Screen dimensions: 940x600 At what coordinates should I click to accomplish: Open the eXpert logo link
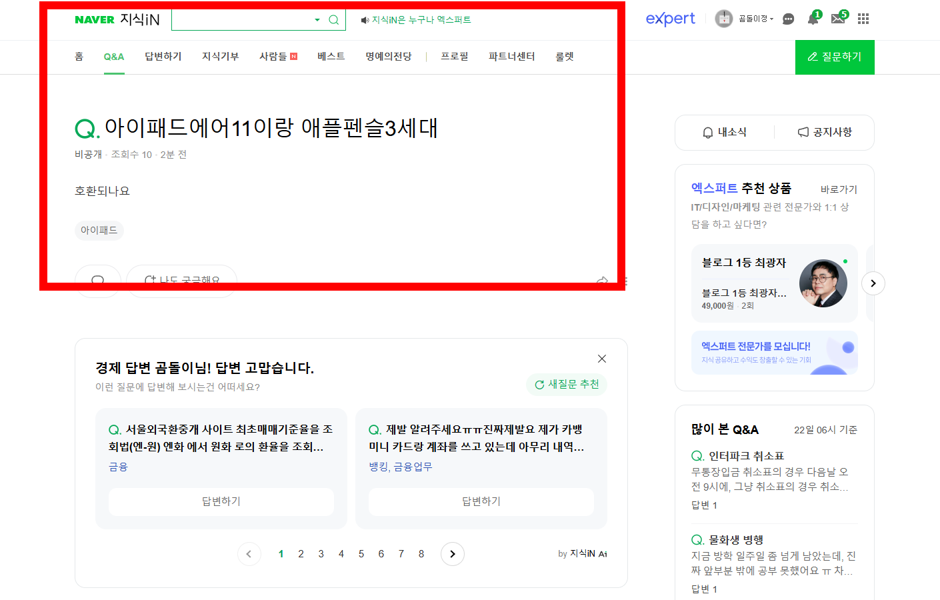[x=670, y=19]
